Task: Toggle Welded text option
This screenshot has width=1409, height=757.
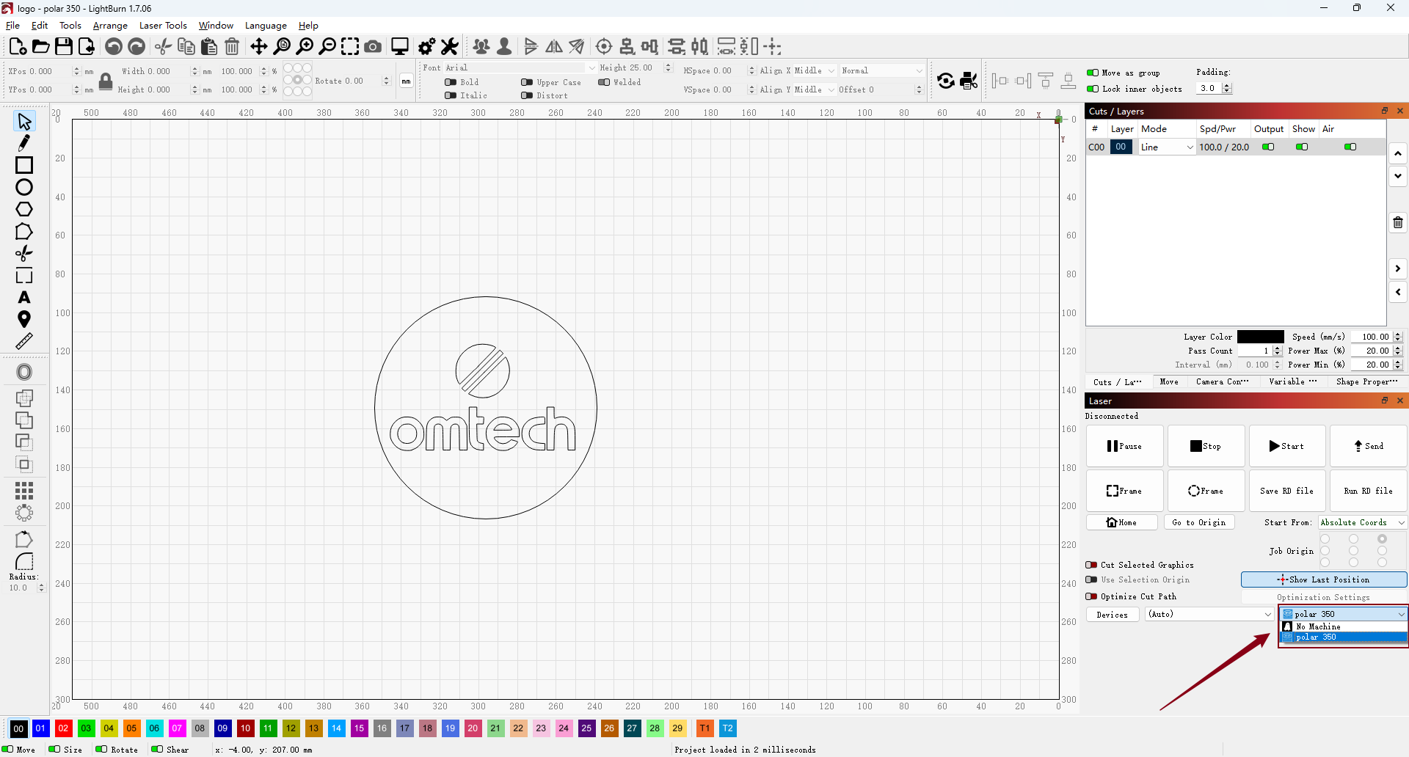Action: click(x=604, y=82)
